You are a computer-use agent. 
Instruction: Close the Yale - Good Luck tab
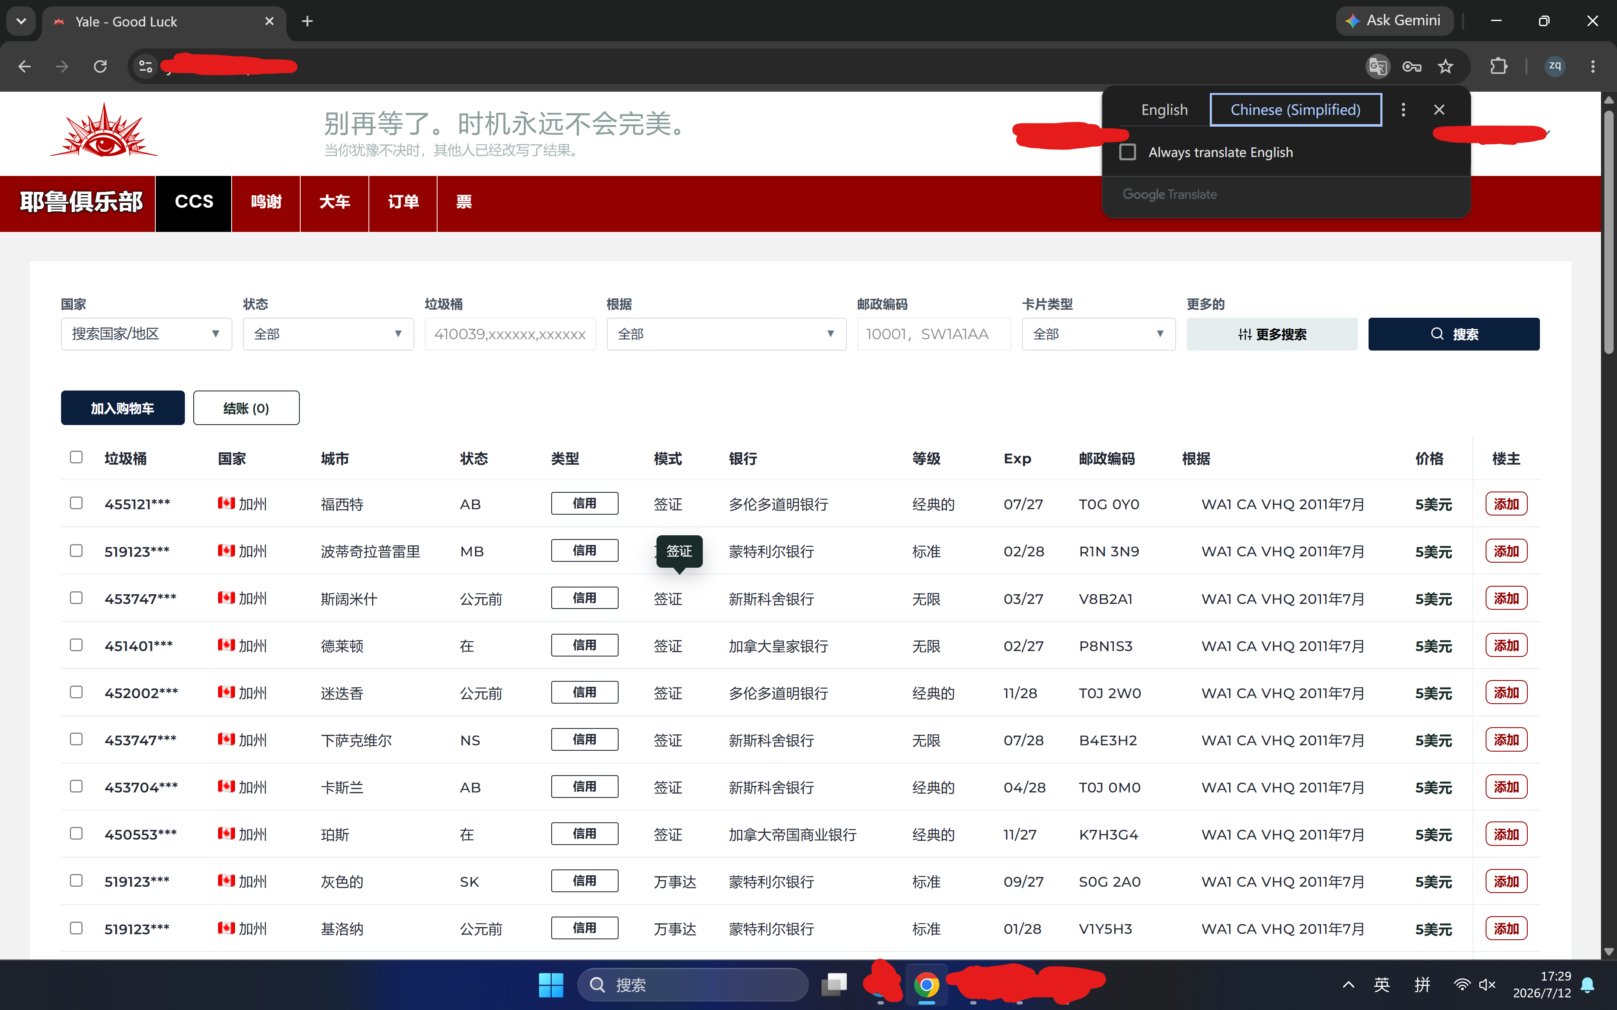(269, 21)
